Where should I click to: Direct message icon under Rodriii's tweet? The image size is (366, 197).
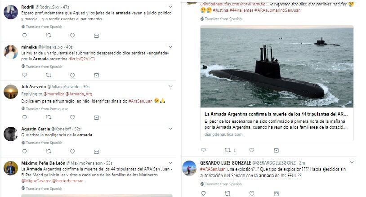[x=96, y=36]
